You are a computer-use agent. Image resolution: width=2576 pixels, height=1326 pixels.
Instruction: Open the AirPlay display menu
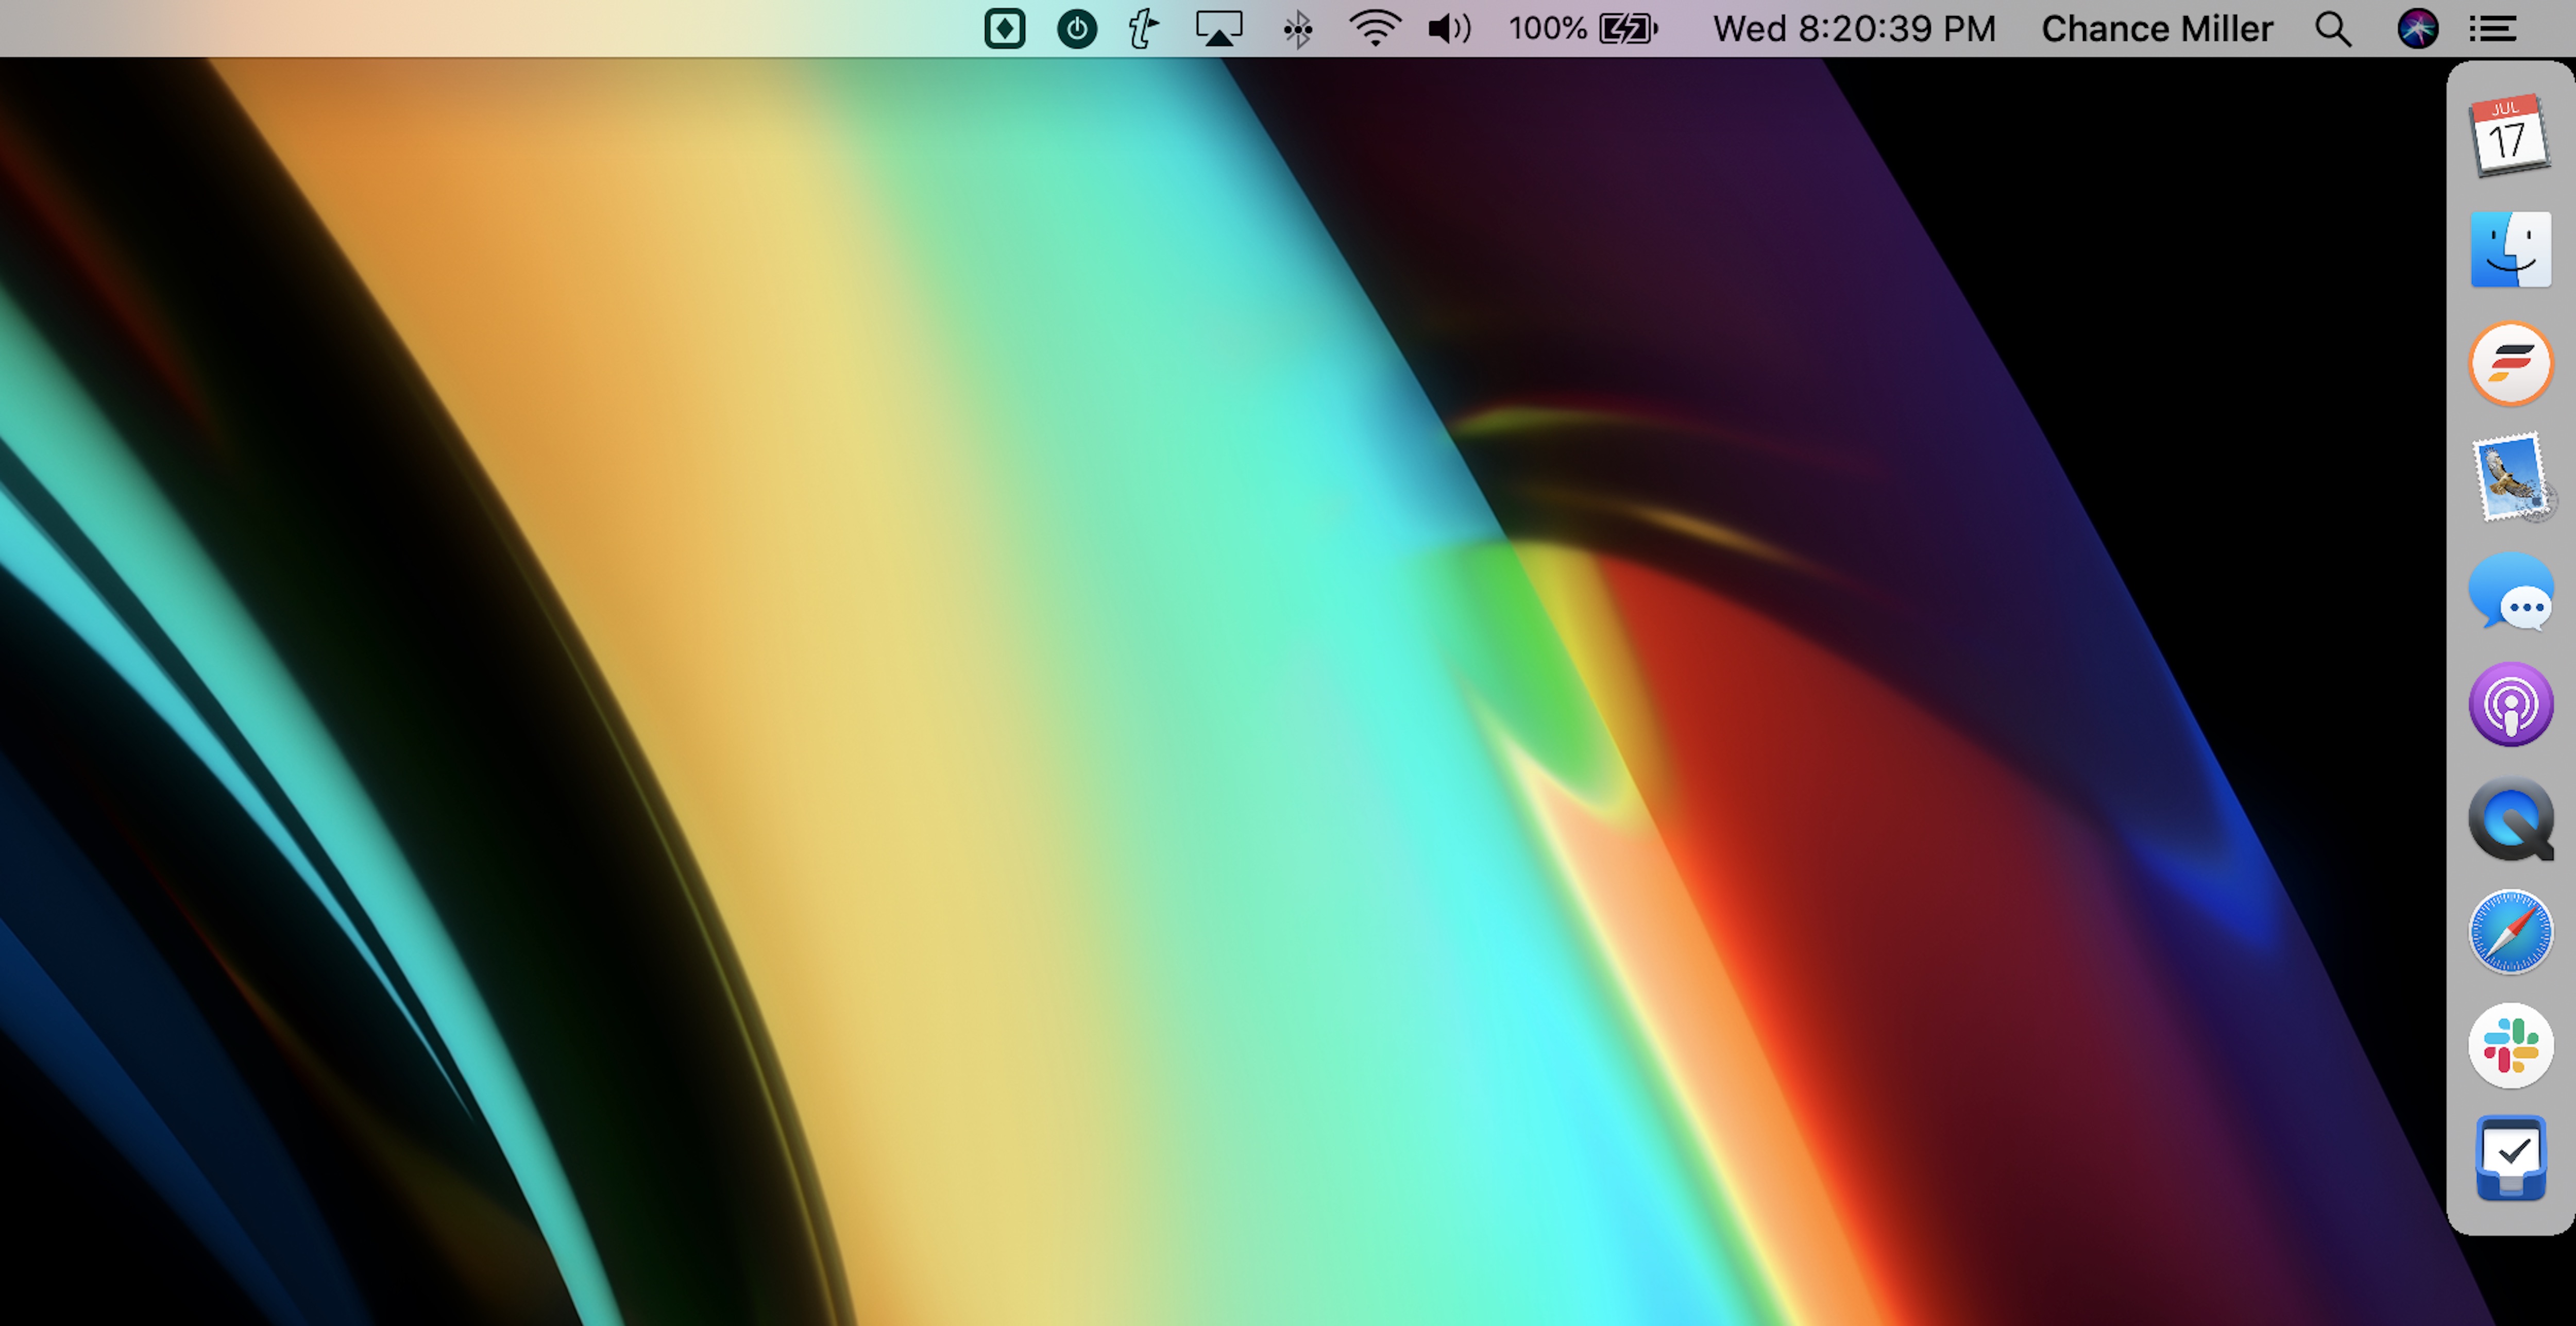click(1219, 28)
